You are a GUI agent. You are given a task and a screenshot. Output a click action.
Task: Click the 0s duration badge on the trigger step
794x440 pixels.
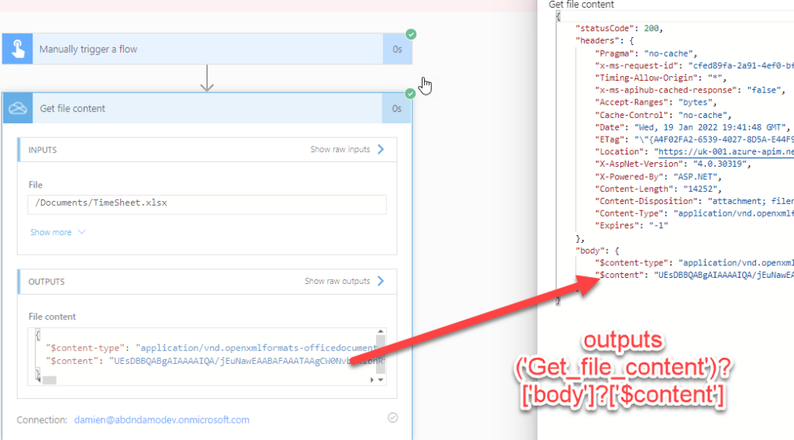tap(397, 49)
